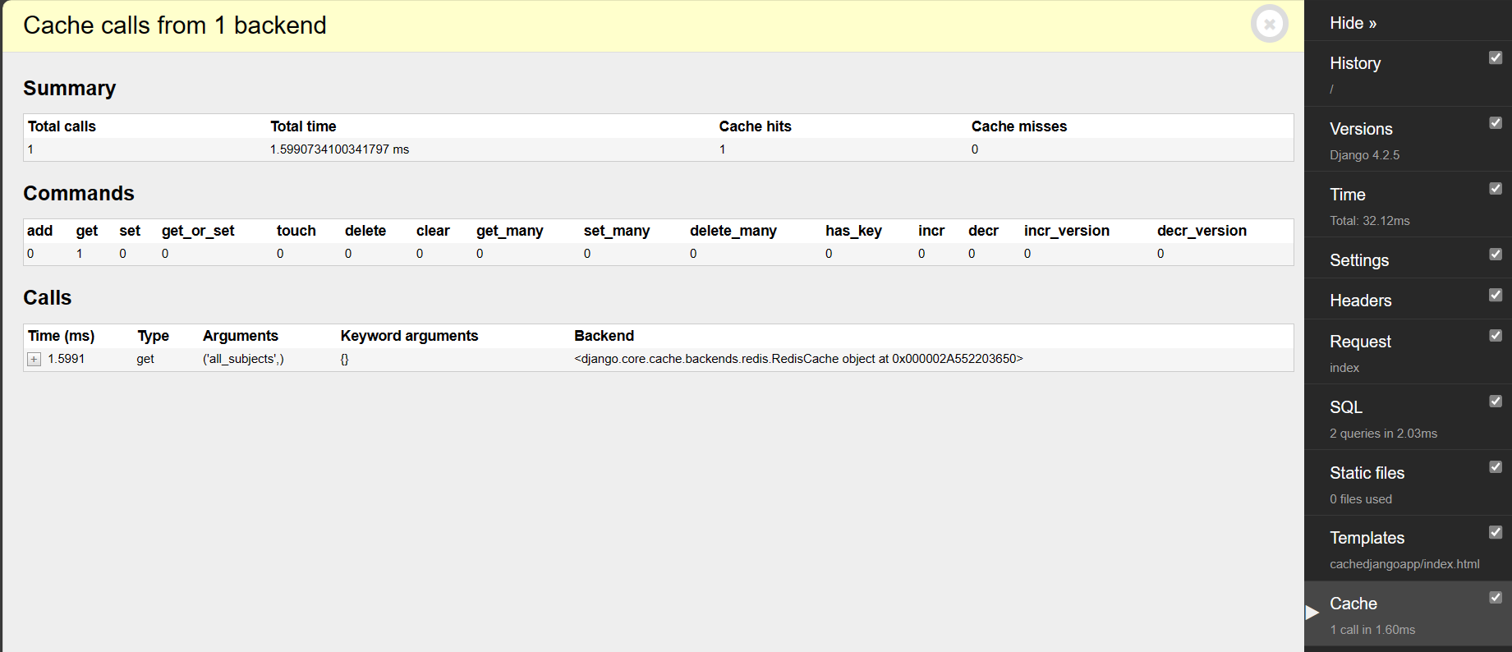
Task: Toggle the History panel checkbox
Action: 1496,57
